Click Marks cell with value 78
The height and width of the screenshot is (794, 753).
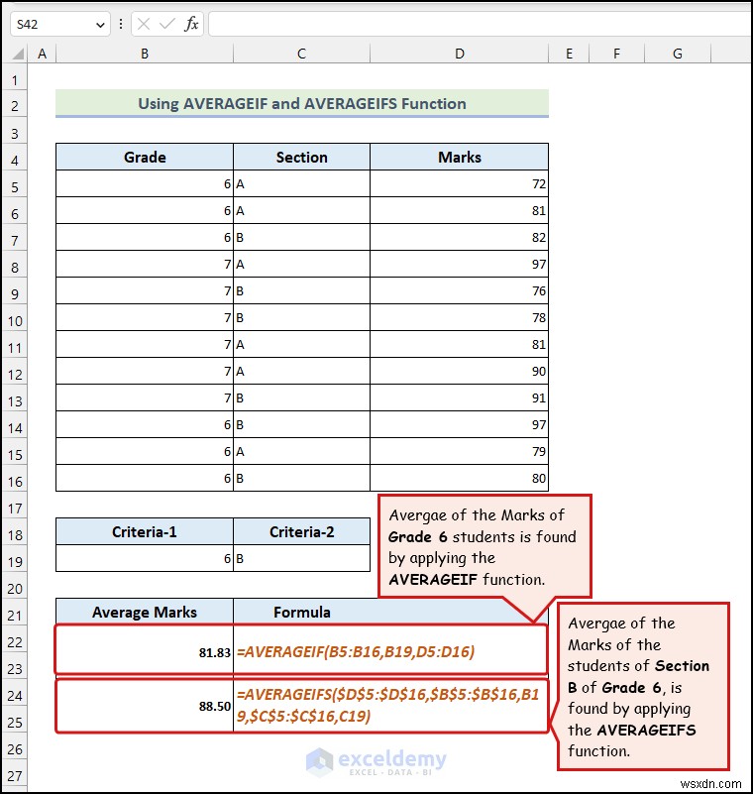pos(459,317)
